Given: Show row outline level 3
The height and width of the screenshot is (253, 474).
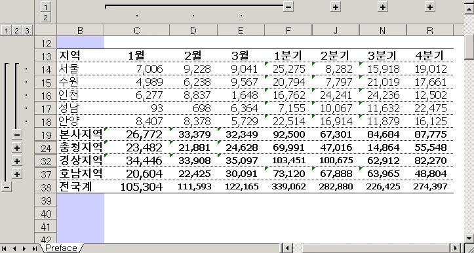Looking at the screenshot, I should [27, 30].
